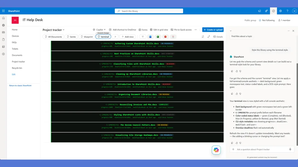Click the megaphone feedback icon in header

click(260, 11)
